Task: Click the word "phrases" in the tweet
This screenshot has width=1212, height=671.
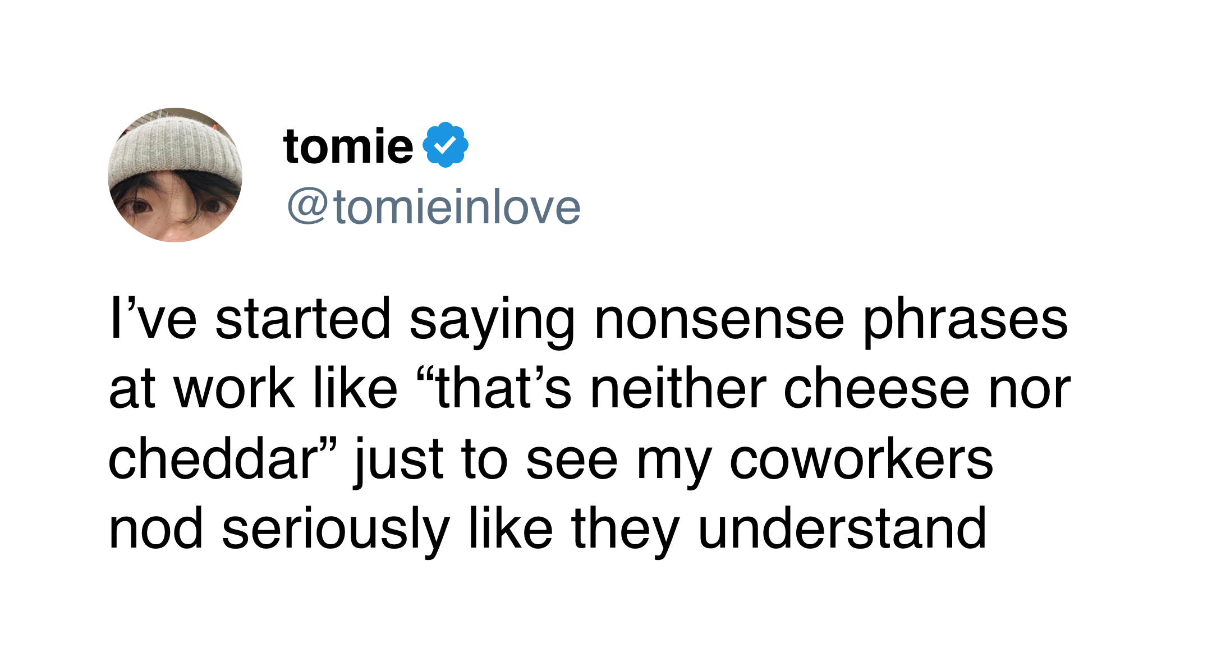Action: [x=965, y=319]
